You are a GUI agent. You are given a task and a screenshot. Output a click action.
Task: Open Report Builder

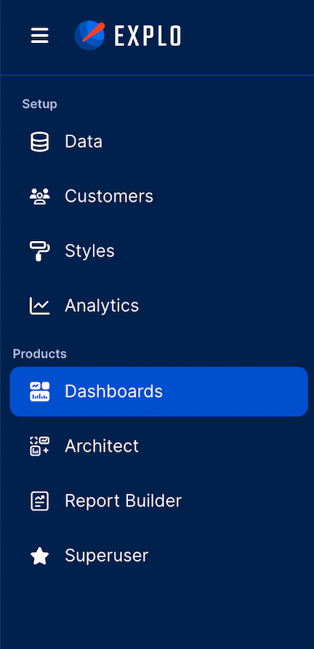[158, 501]
